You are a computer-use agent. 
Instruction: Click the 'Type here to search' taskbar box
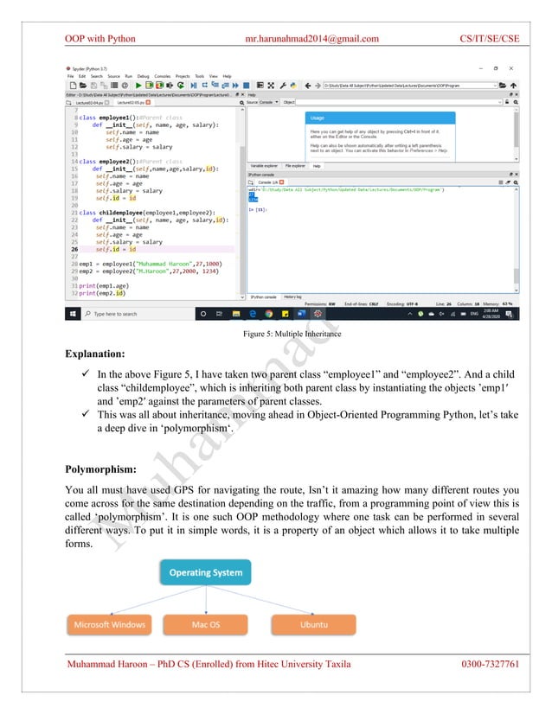click(x=138, y=314)
